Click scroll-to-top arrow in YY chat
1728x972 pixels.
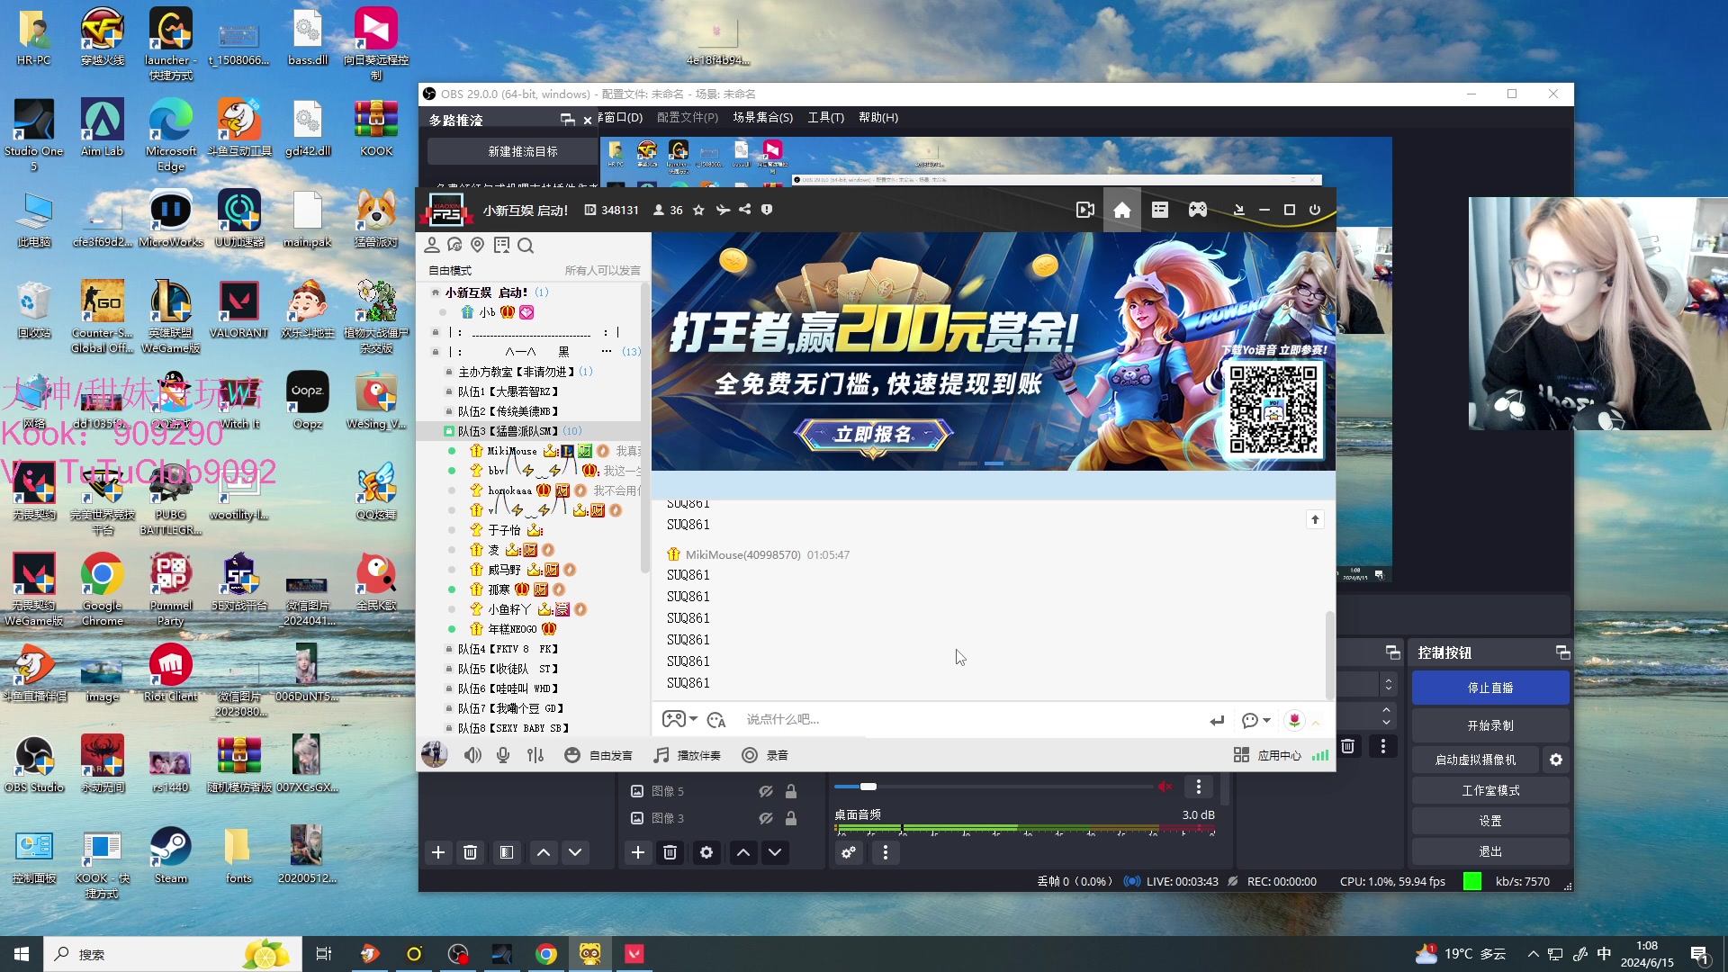[1315, 519]
